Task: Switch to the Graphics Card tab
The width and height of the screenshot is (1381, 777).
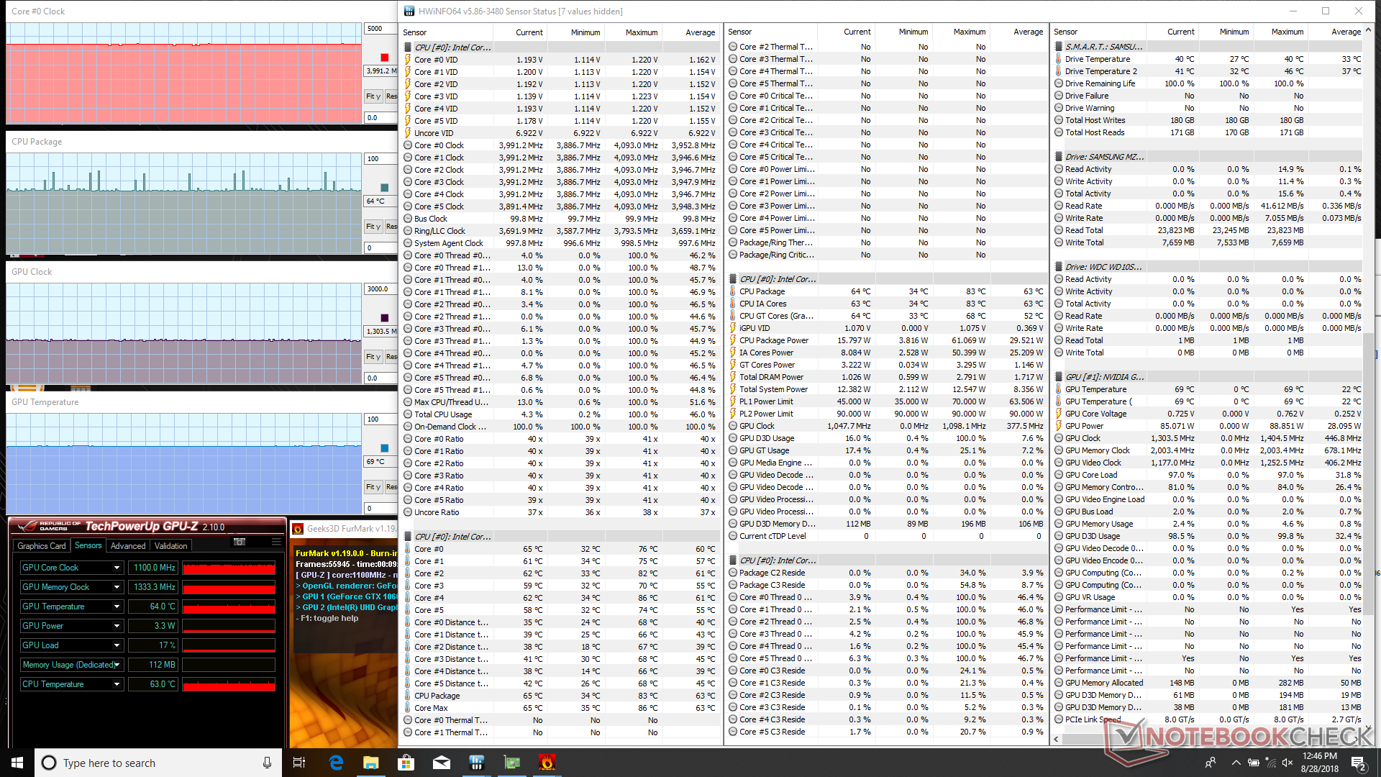Action: 42,546
